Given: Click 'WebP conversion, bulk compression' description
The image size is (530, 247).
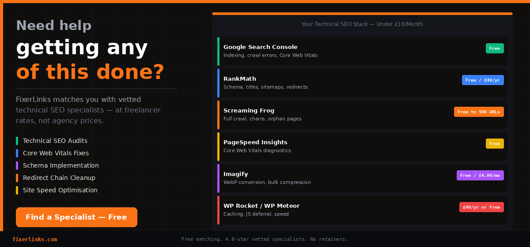Looking at the screenshot, I should click(x=267, y=183).
